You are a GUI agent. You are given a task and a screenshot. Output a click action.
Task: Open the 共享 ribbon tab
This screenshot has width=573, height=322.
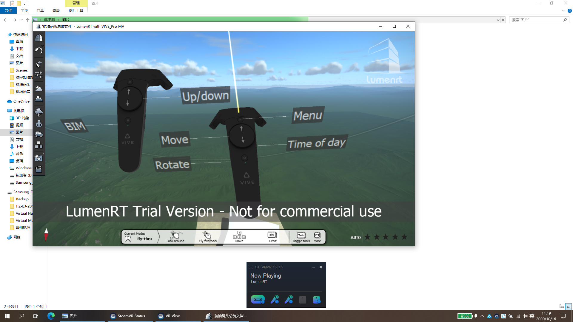[40, 10]
